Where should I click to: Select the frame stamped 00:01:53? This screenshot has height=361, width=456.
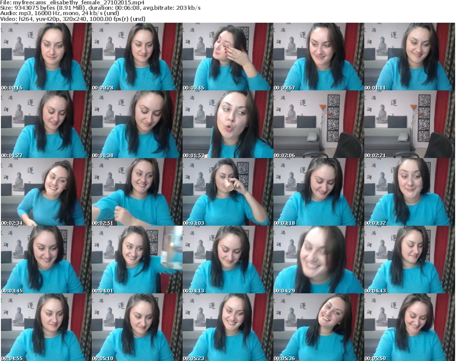[228, 124]
